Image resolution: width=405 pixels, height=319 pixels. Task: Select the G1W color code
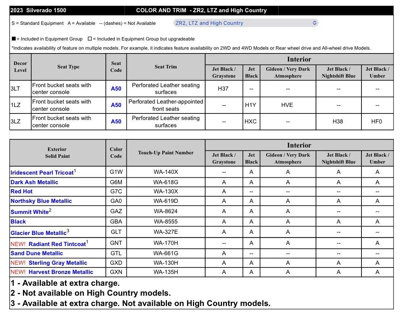(x=116, y=172)
